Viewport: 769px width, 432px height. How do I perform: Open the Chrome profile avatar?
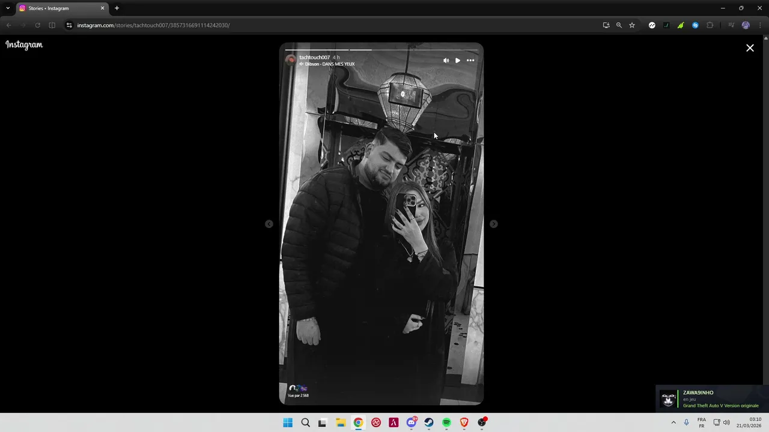click(746, 25)
